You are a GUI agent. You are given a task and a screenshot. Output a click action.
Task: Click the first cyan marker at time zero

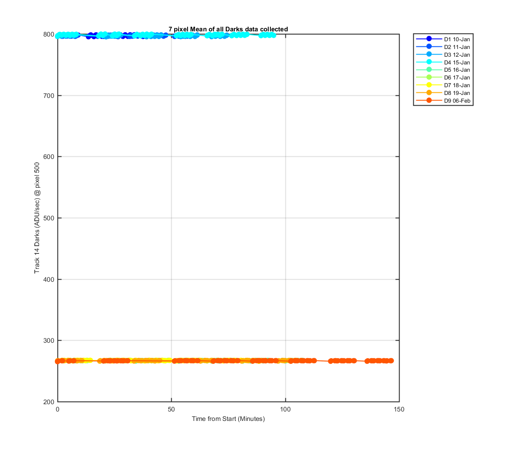[x=58, y=36]
